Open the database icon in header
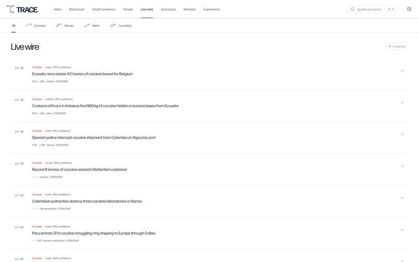419x262 pixels. tap(409, 9)
